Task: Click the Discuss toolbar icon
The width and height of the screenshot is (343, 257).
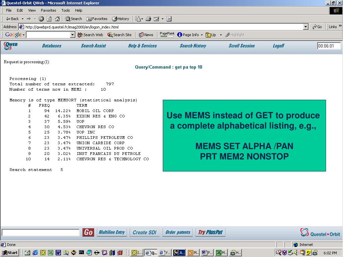Action: click(x=169, y=19)
